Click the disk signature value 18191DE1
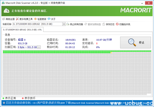154x107 pixels. [x=70, y=40]
